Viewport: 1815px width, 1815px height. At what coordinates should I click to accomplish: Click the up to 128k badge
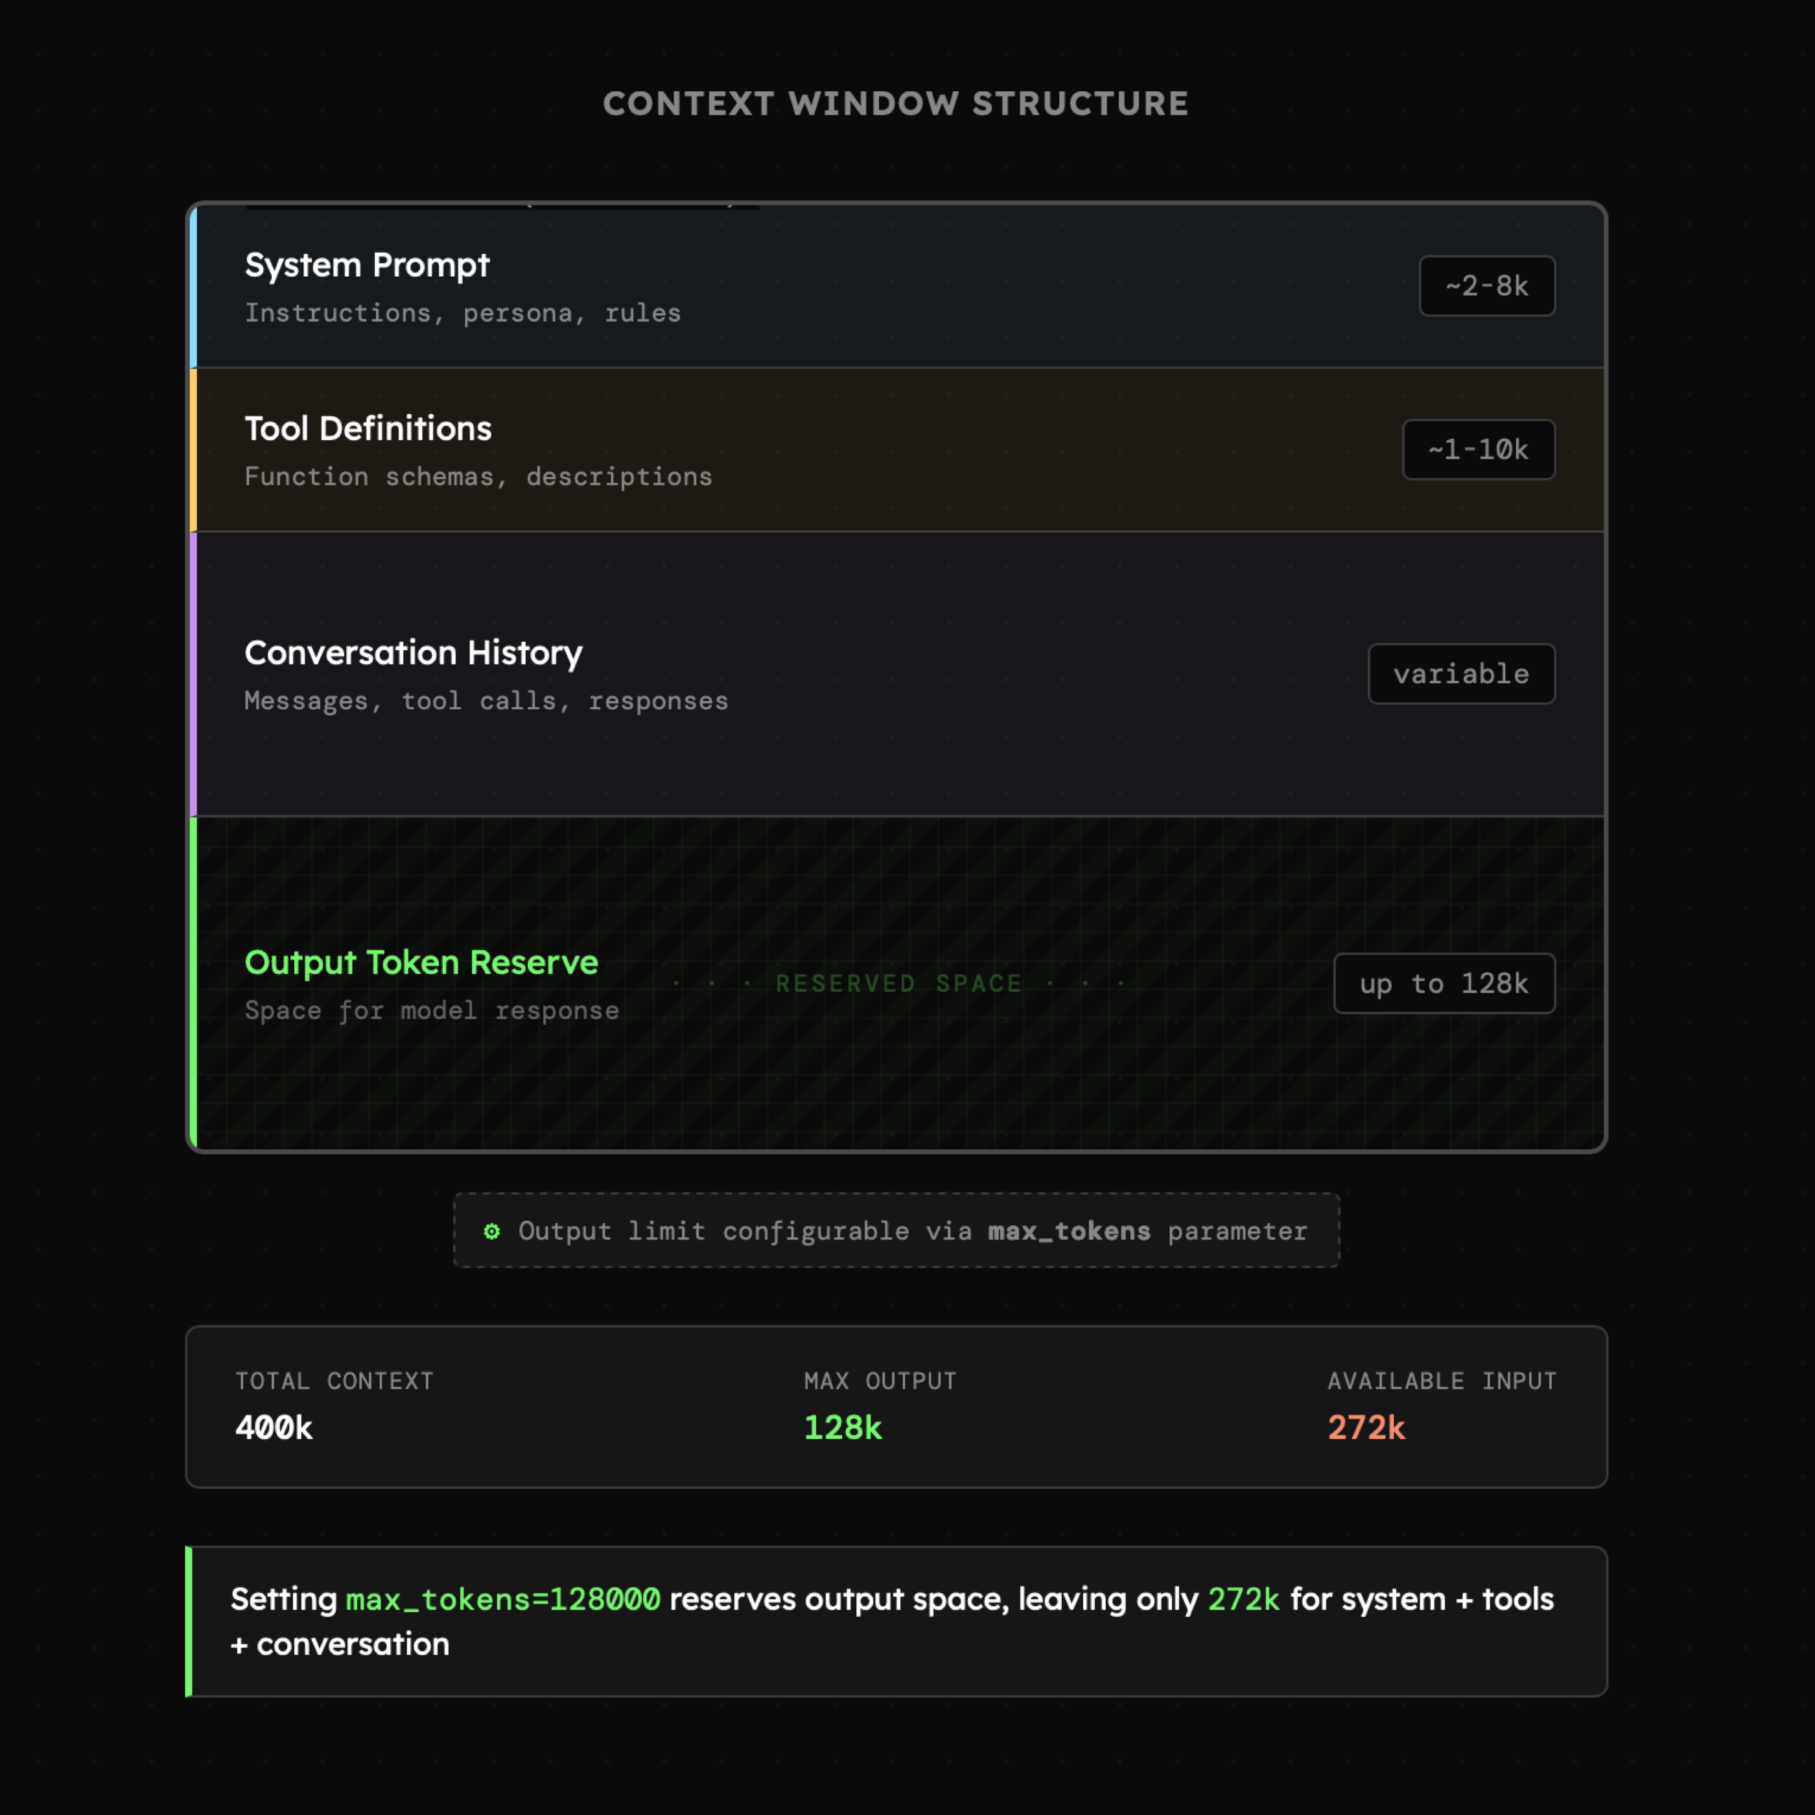pos(1444,983)
